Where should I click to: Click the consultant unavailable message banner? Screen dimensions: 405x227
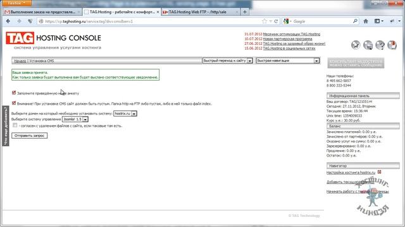click(356, 63)
